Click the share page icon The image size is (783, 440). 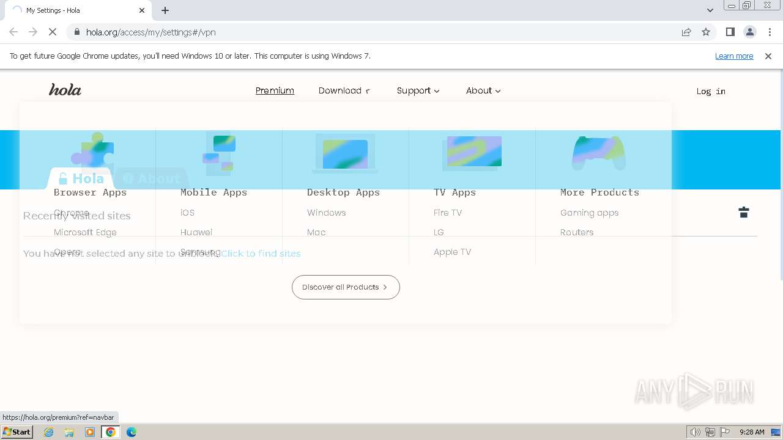pos(686,32)
